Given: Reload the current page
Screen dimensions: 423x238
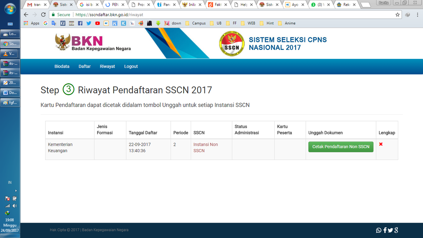Looking at the screenshot, I should (43, 15).
